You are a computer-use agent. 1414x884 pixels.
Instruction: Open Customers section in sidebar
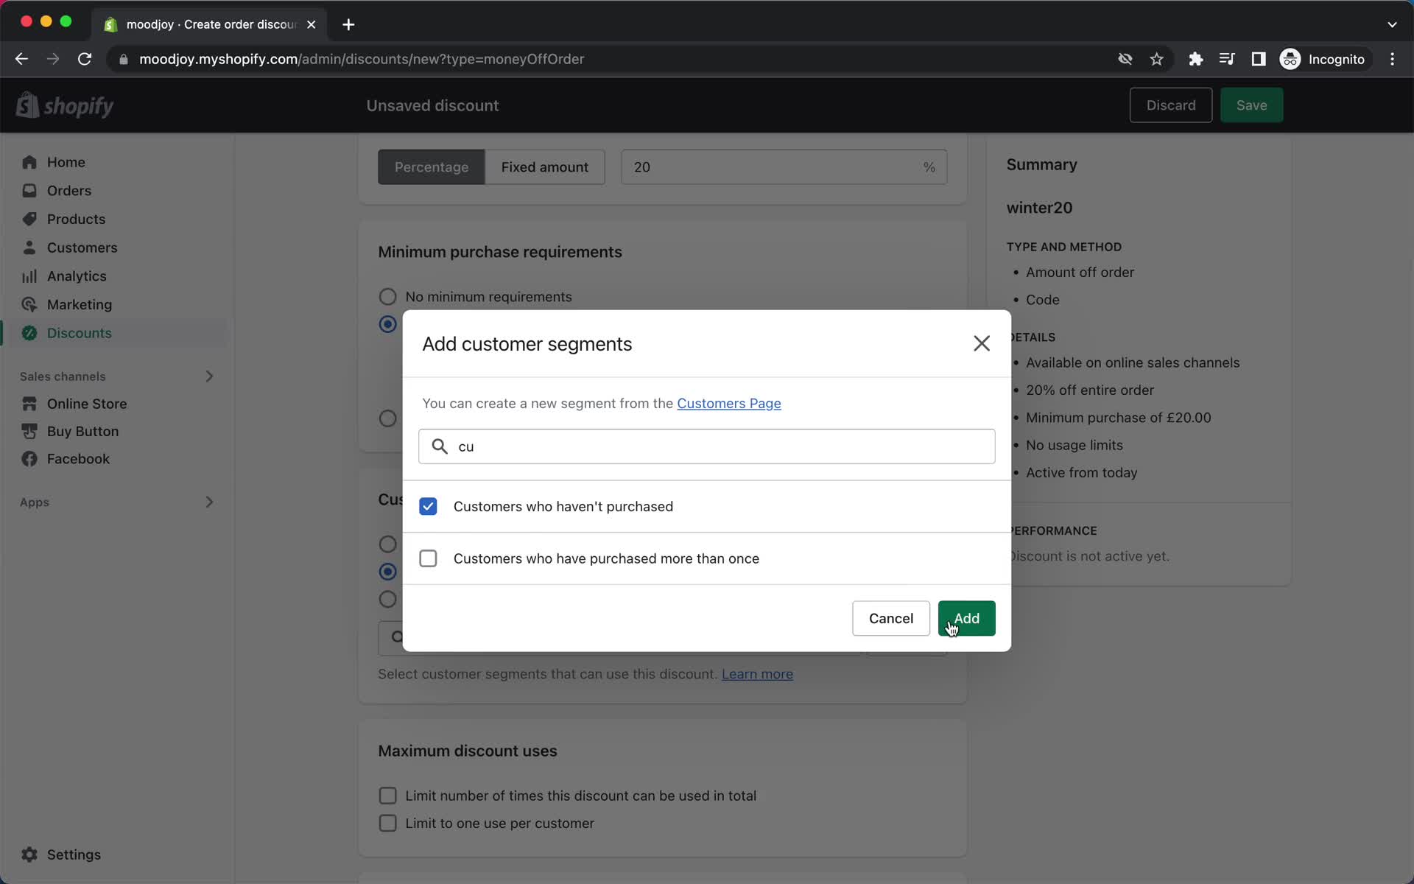tap(82, 247)
